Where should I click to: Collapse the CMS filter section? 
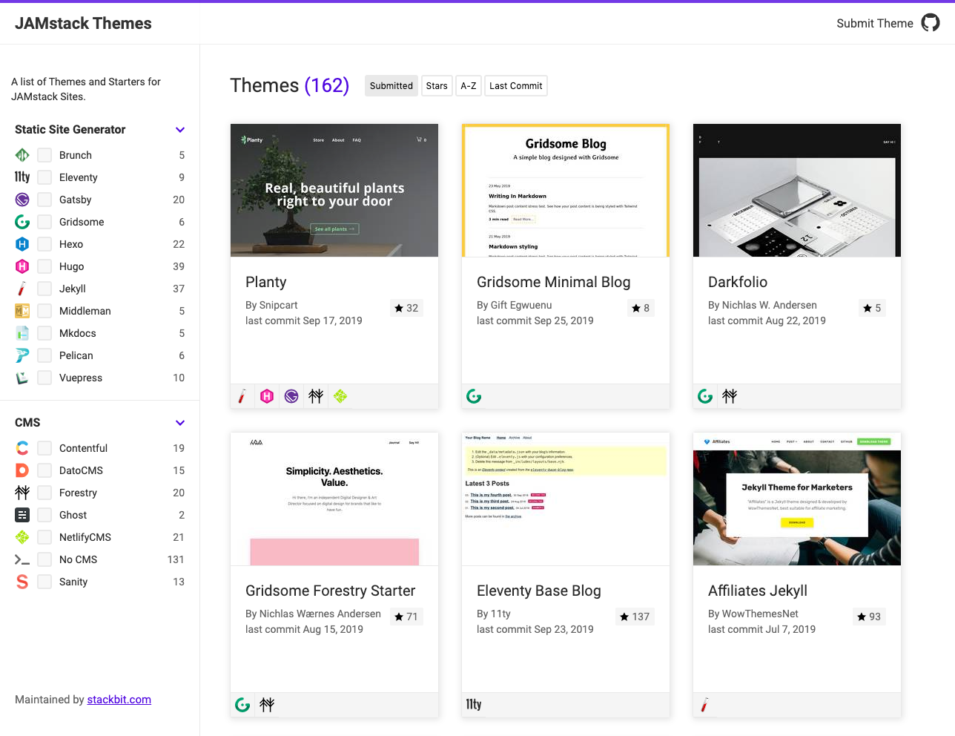point(179,423)
